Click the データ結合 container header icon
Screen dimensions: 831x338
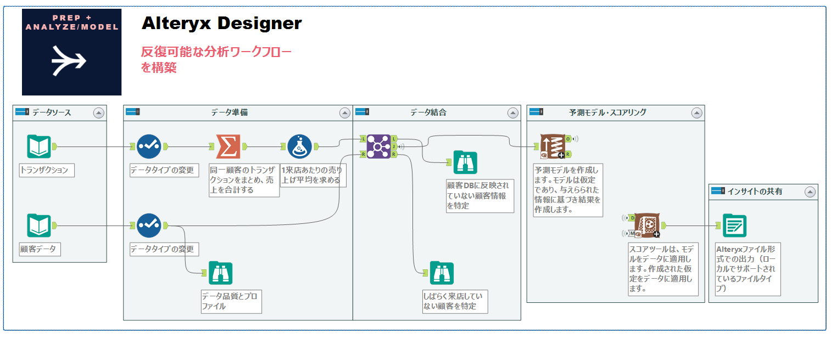[362, 112]
